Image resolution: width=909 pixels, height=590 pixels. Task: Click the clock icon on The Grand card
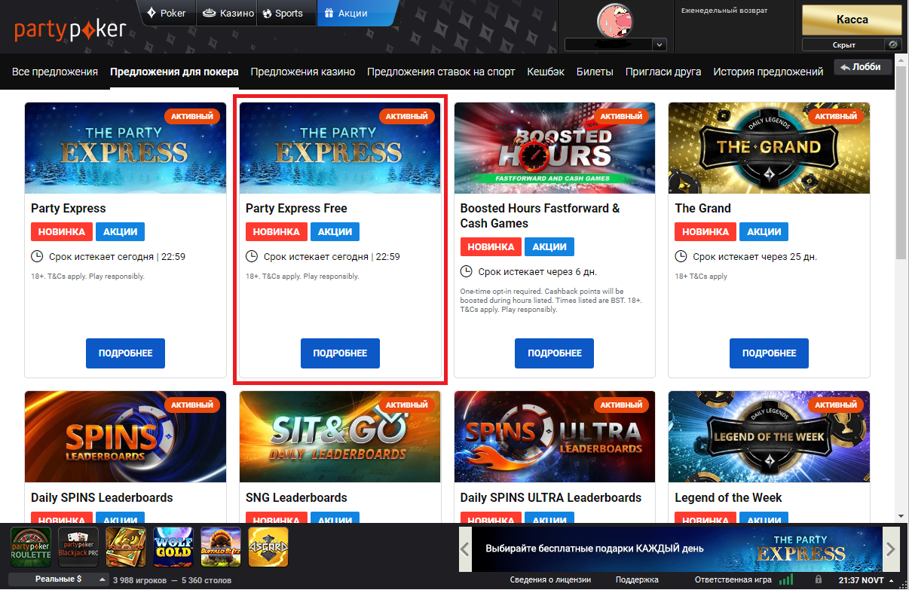pyautogui.click(x=681, y=257)
